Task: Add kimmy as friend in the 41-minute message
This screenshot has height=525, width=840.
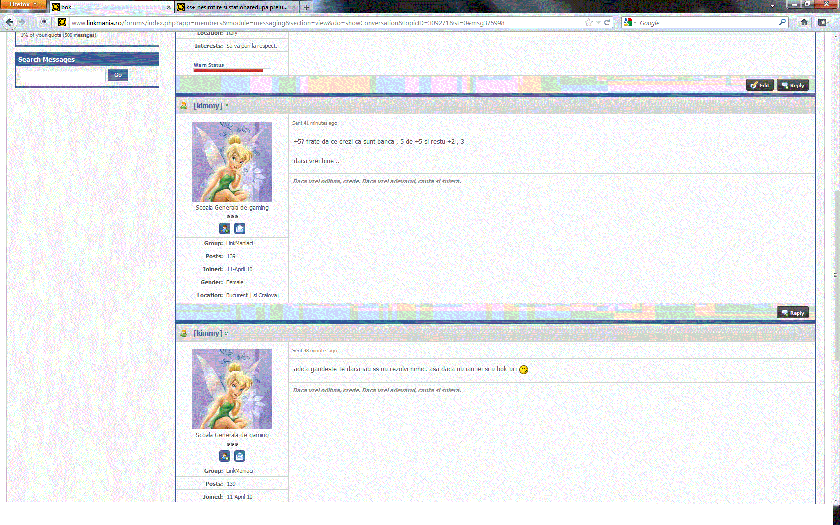Action: coord(225,229)
